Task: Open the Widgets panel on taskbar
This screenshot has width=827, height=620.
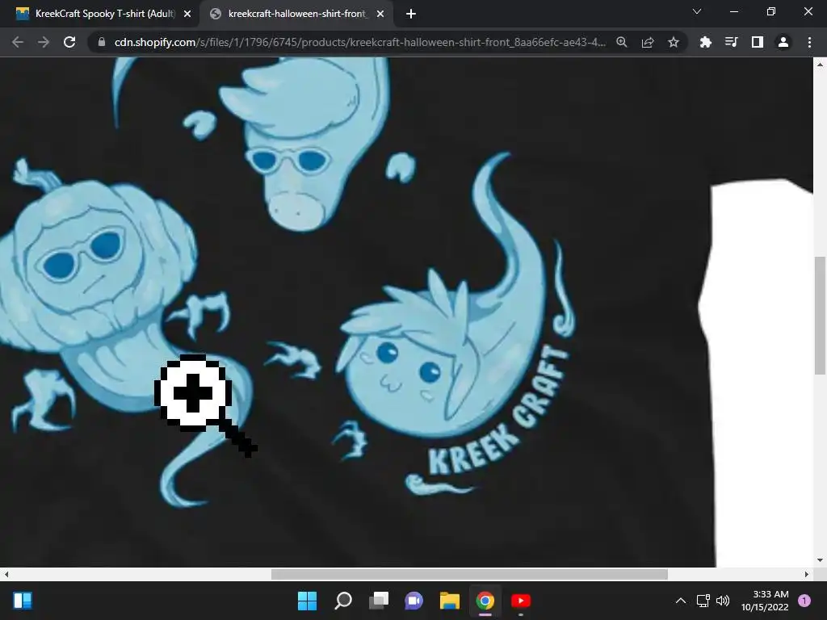Action: (23, 601)
